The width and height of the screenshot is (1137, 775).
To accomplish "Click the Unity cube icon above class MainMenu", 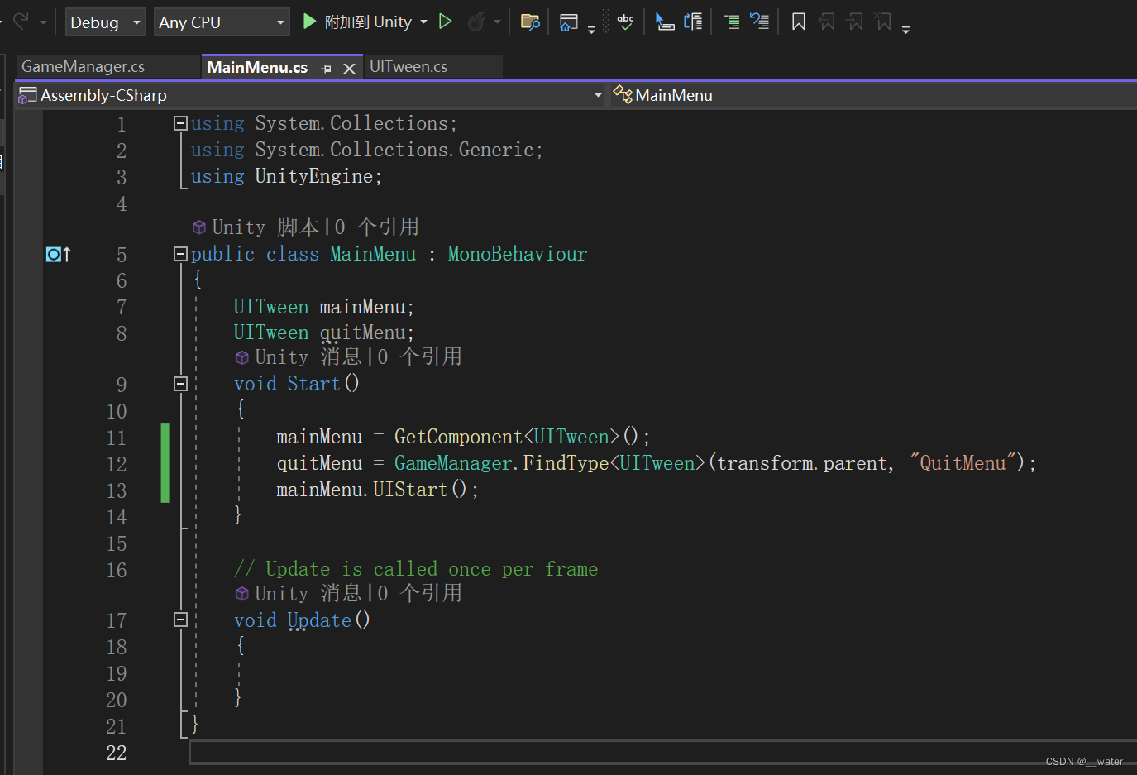I will pyautogui.click(x=199, y=227).
